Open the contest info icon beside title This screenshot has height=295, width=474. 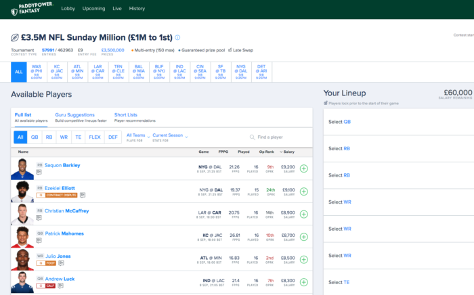point(178,38)
